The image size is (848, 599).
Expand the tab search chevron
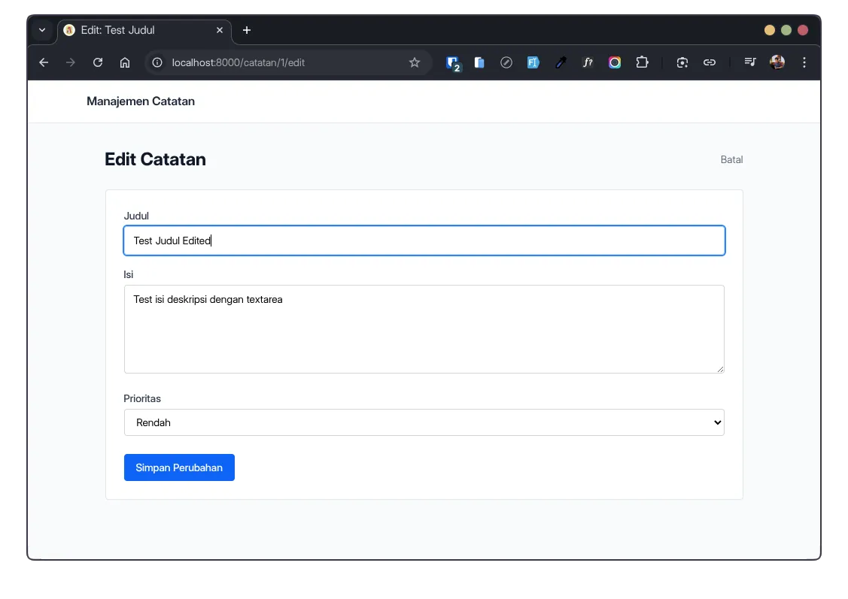pos(42,30)
